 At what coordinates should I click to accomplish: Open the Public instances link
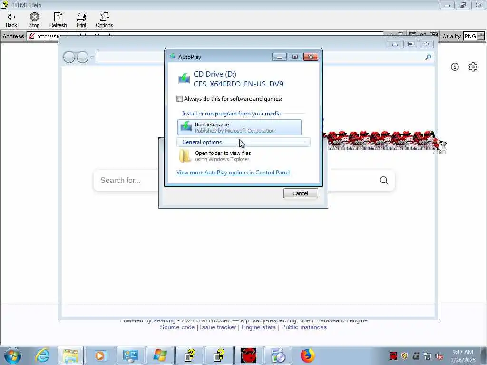(x=304, y=327)
